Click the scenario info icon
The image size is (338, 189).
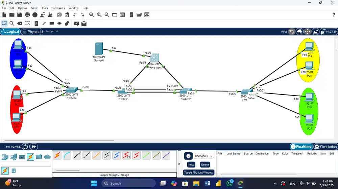[188, 156]
